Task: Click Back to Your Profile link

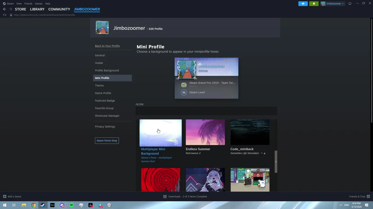Action: 107,46
